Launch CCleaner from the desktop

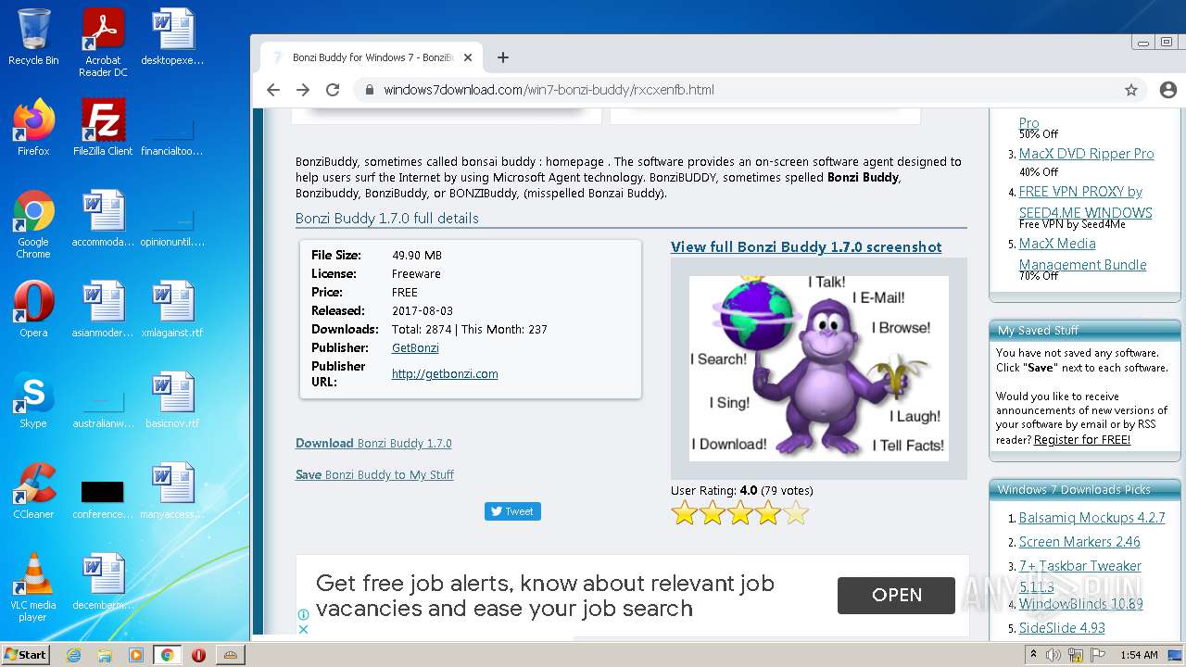pos(33,491)
